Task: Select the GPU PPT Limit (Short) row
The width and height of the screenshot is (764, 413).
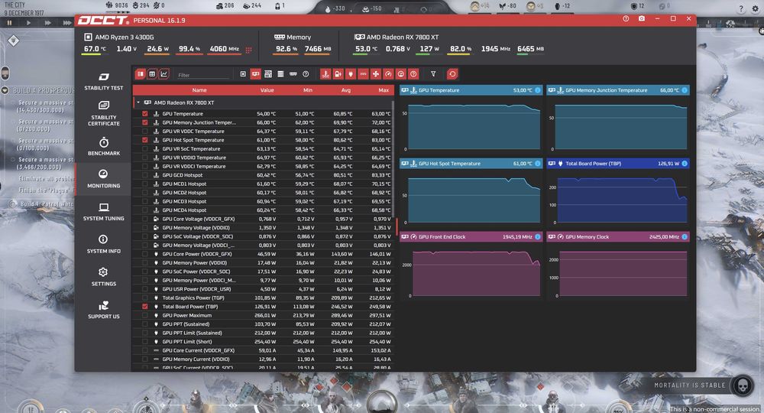Action: 263,342
